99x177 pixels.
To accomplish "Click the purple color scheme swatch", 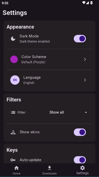I will (14, 59).
